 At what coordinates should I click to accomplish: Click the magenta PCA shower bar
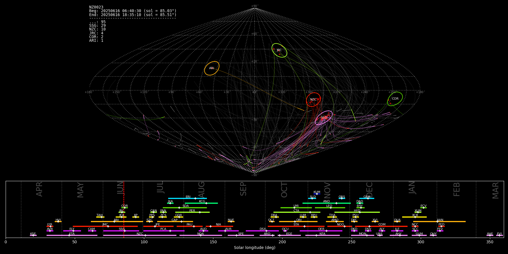pos(164,231)
